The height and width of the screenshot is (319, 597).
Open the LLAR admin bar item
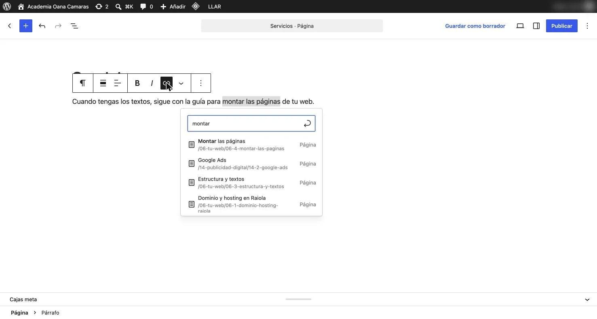[214, 6]
